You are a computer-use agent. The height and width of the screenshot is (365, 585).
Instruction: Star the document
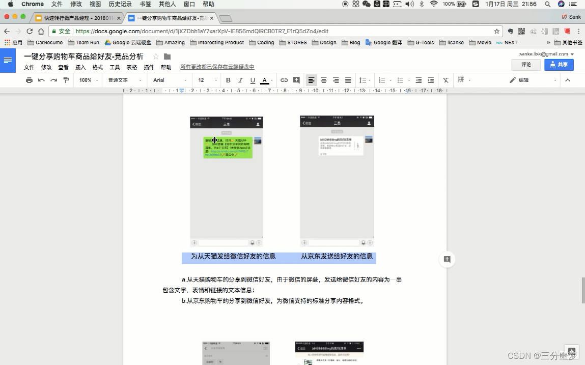156,57
